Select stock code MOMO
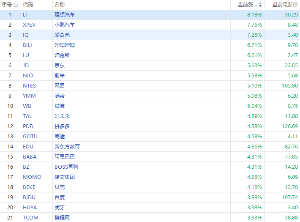This screenshot has width=300, height=222. click(x=32, y=177)
